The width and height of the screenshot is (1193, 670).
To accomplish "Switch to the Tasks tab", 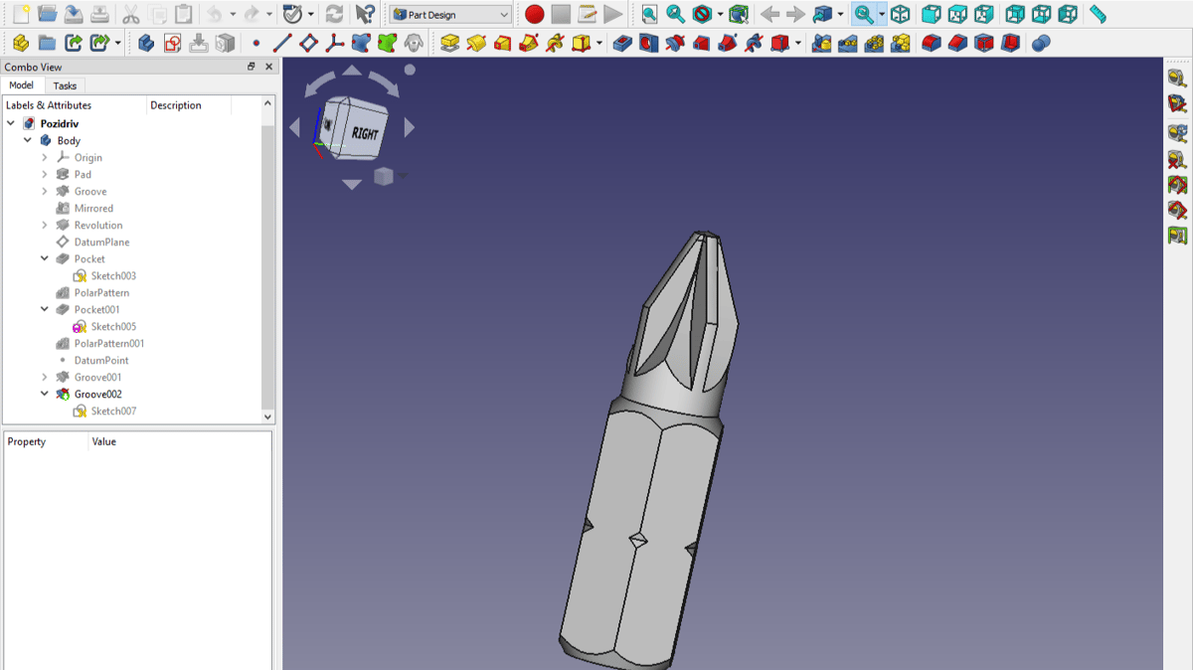I will tap(65, 85).
